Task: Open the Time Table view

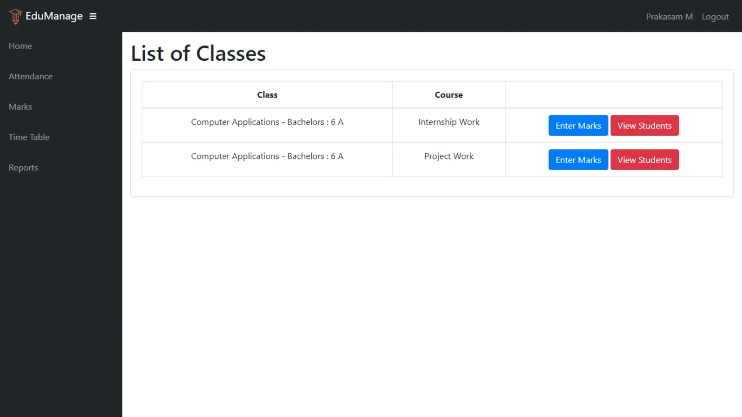Action: click(x=29, y=137)
